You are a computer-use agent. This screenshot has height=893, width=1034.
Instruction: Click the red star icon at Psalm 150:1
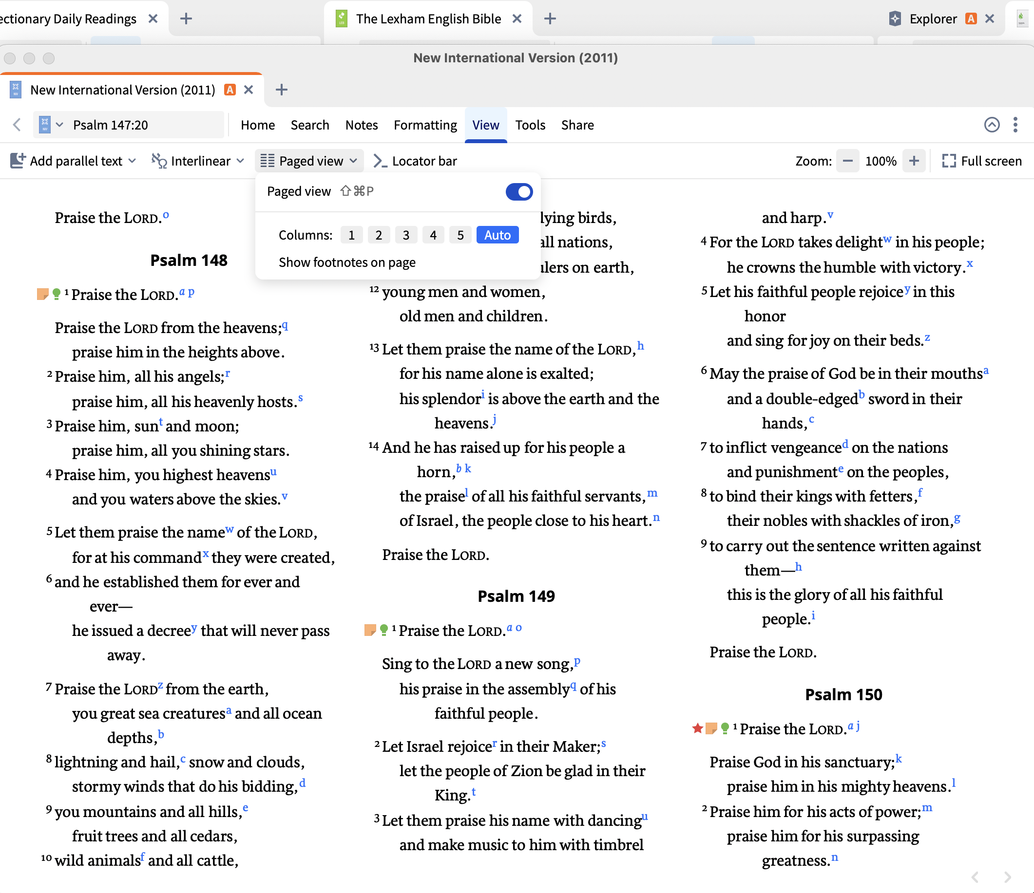click(698, 728)
